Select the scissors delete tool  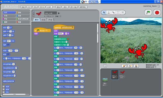[113, 13]
